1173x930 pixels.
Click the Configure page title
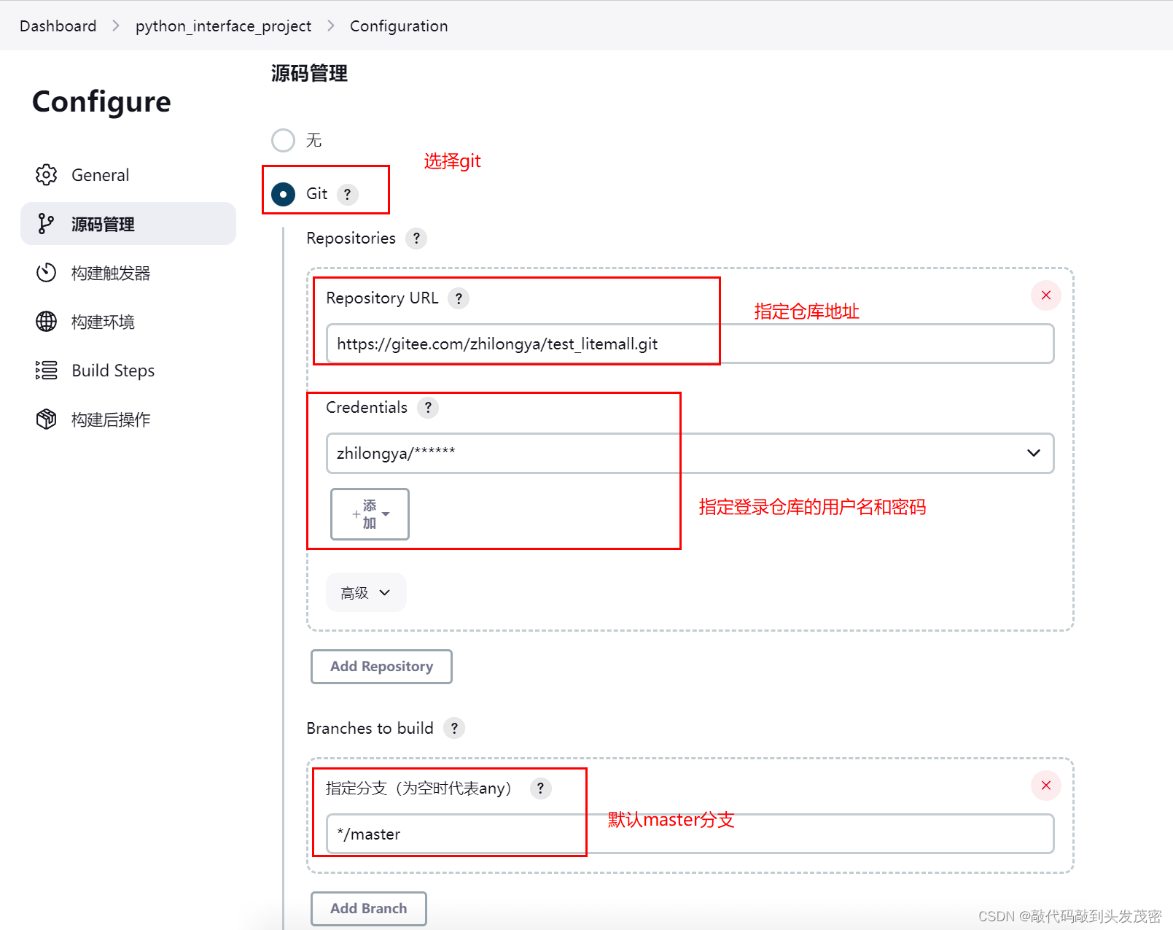click(x=101, y=102)
